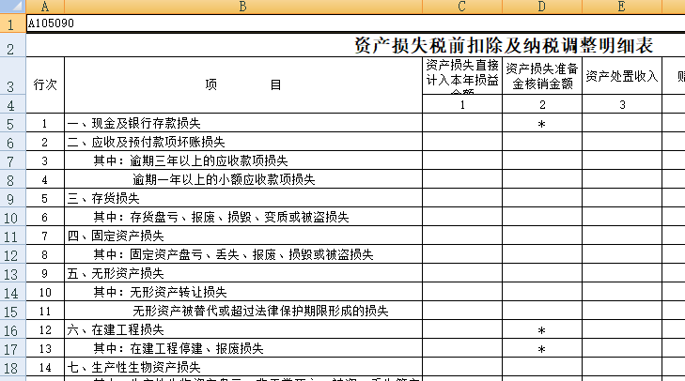Click header 资产损失准备金核销金额
Viewport: 685px width, 381px height.
542,76
